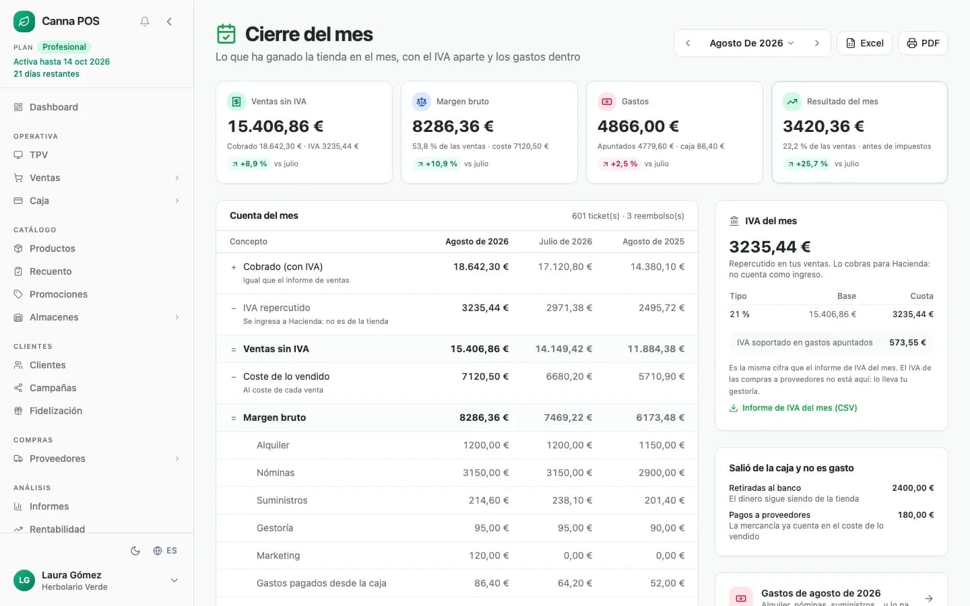The image size is (970, 606).
Task: Expand the Caja submenu chevron
Action: point(177,201)
